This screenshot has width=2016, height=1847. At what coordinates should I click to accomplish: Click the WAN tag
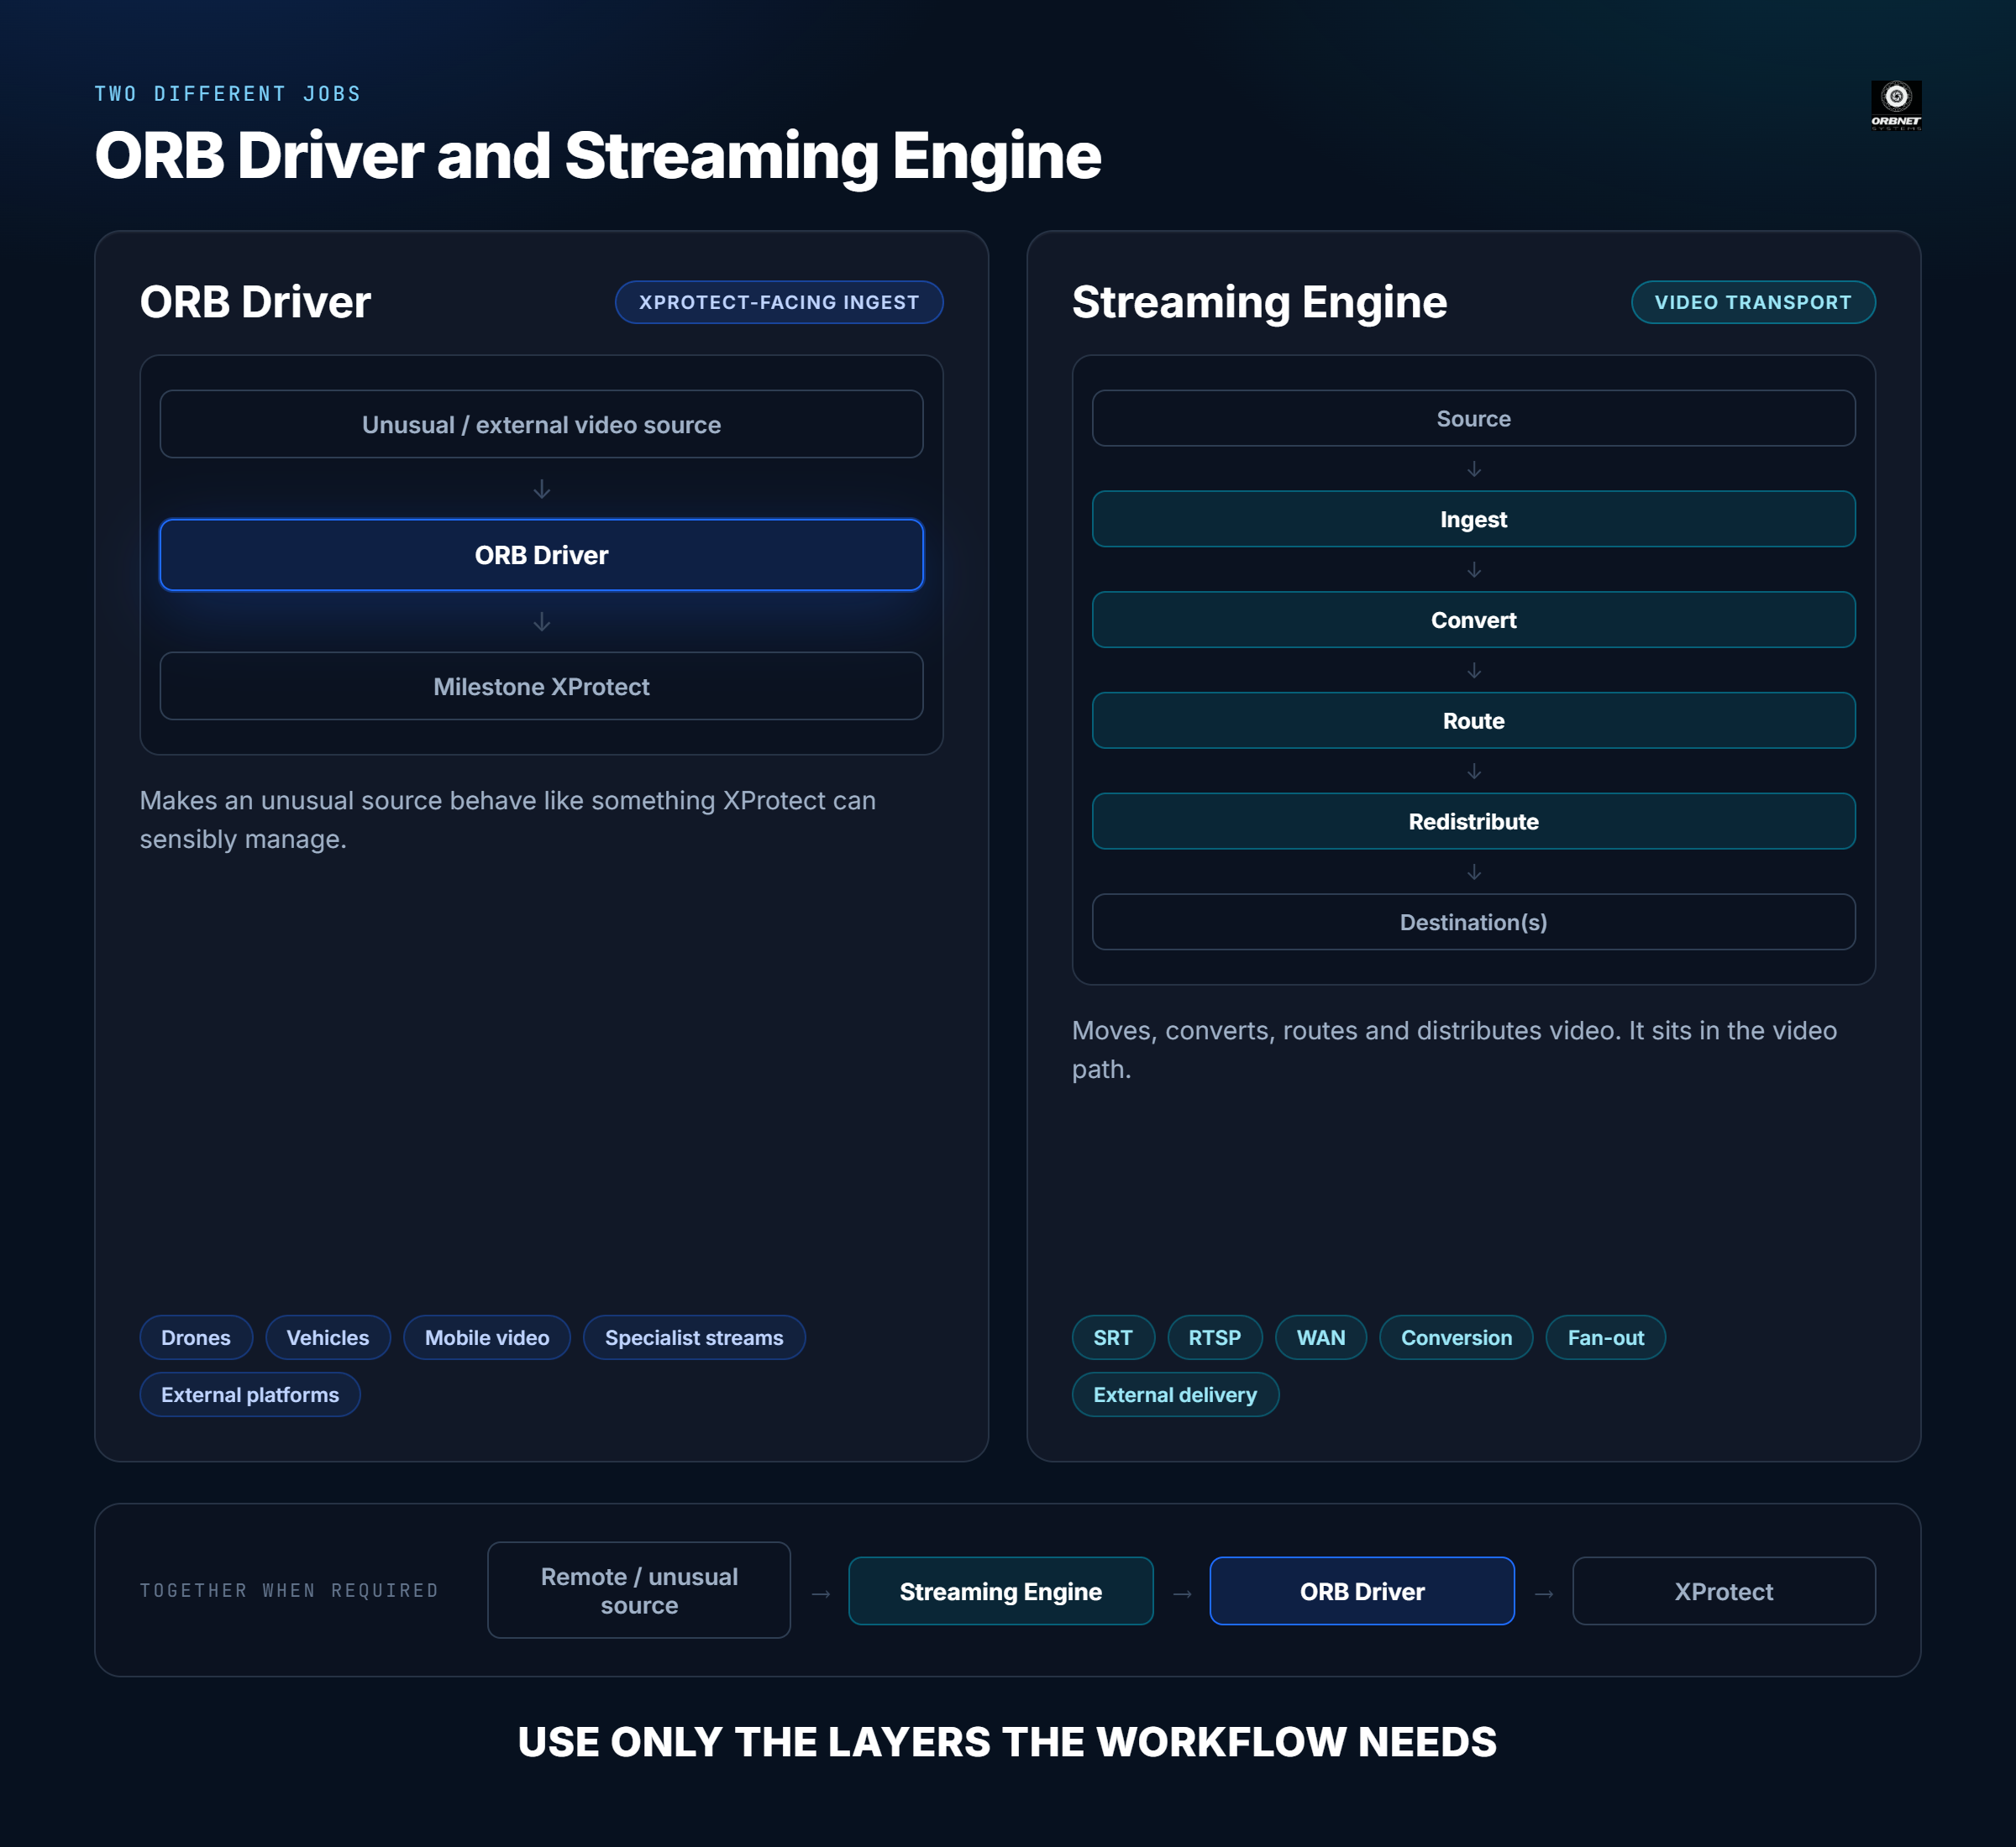click(x=1321, y=1337)
